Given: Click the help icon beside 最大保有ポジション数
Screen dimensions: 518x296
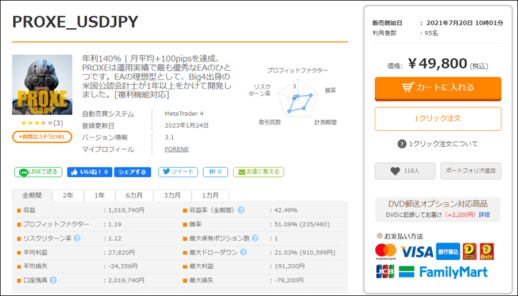Looking at the screenshot, I should pyautogui.click(x=254, y=238).
